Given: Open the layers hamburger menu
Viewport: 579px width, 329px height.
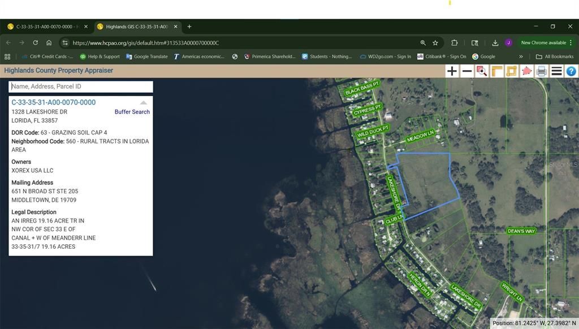Looking at the screenshot, I should tap(556, 71).
